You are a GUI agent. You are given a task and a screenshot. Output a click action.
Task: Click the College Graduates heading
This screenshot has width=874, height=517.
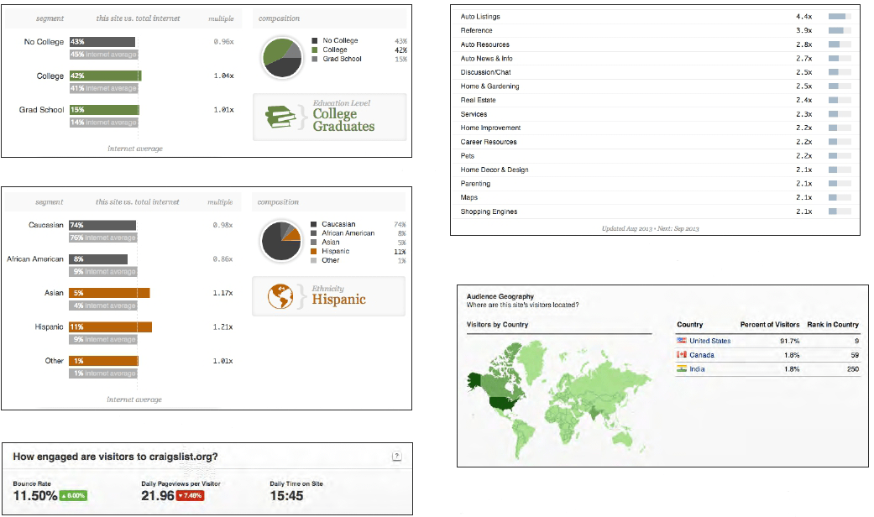[x=343, y=120]
